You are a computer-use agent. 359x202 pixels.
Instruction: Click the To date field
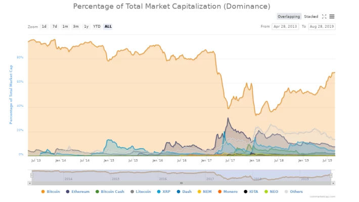click(x=322, y=27)
